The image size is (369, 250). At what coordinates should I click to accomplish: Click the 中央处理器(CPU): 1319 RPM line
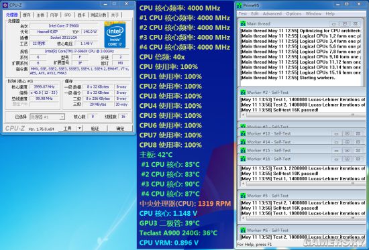(185, 204)
